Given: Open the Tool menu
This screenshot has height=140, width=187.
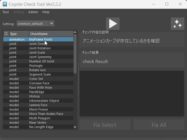Looking at the screenshot, I should (x=6, y=12).
